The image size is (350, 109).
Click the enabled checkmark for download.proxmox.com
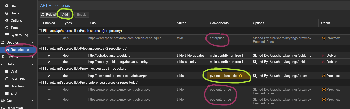click(49, 76)
